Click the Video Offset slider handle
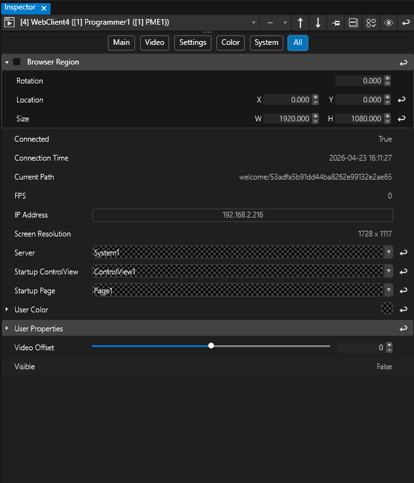 coord(211,346)
